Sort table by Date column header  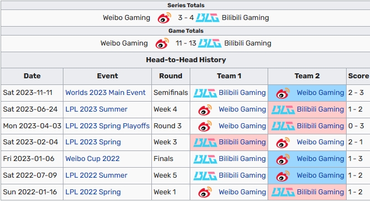pyautogui.click(x=32, y=76)
